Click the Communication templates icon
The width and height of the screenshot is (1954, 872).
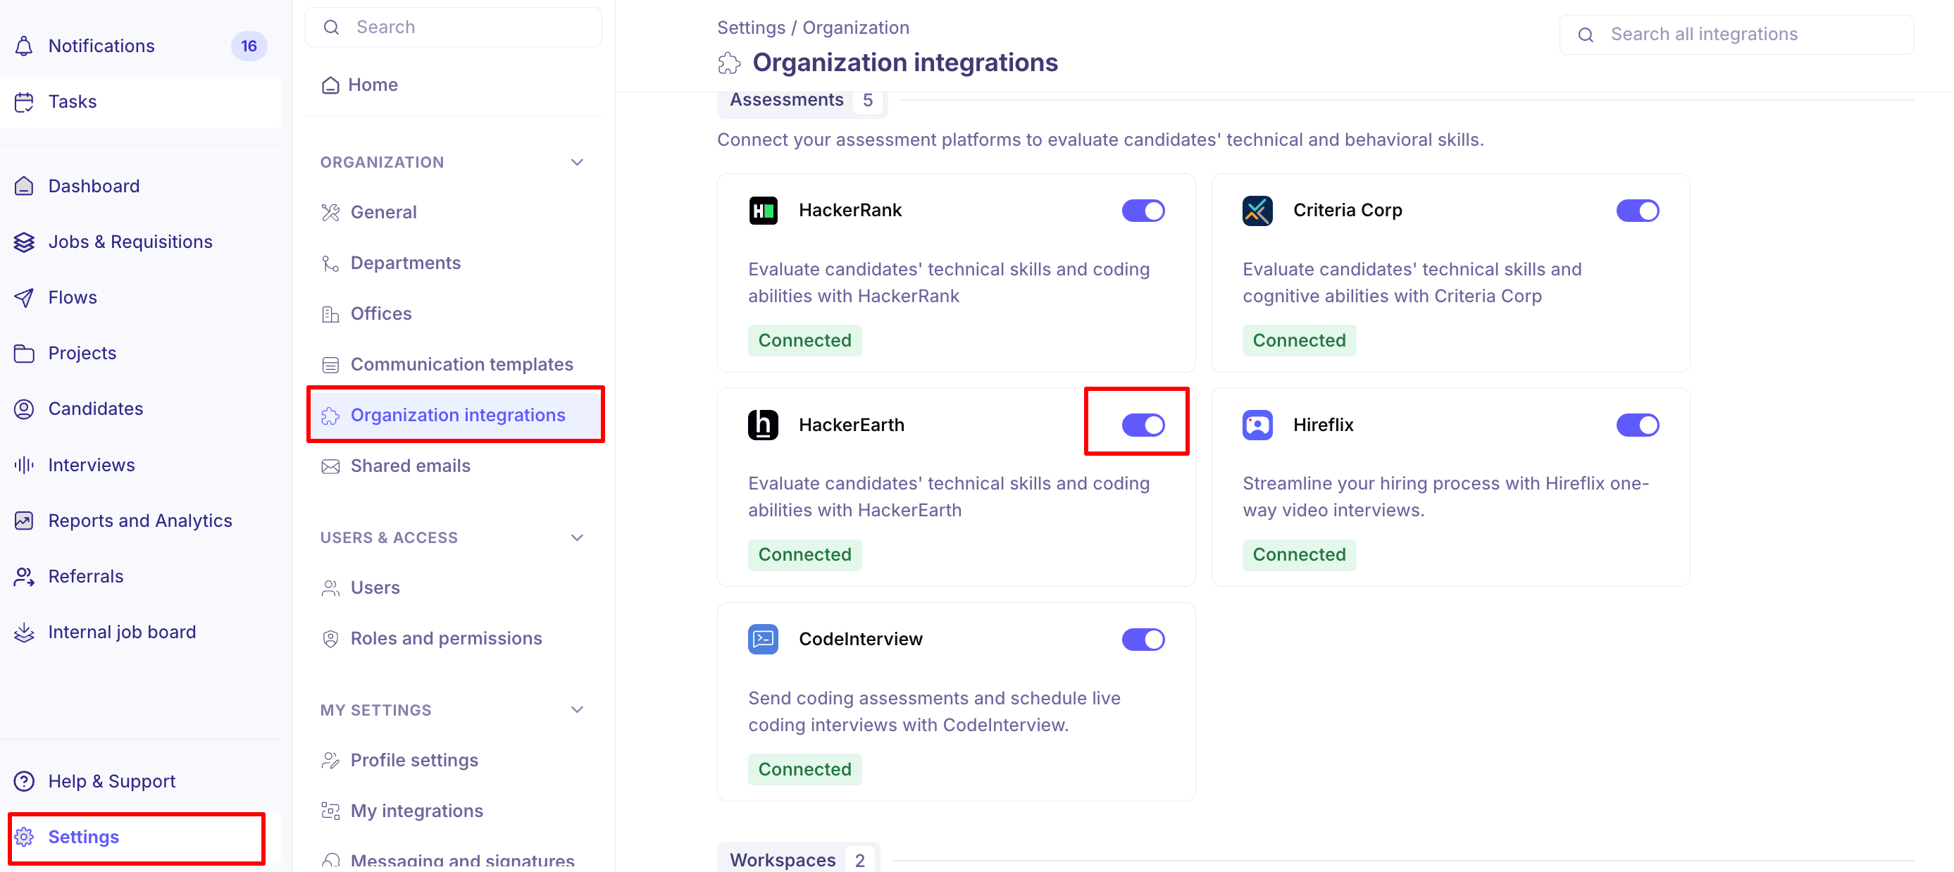(x=331, y=365)
